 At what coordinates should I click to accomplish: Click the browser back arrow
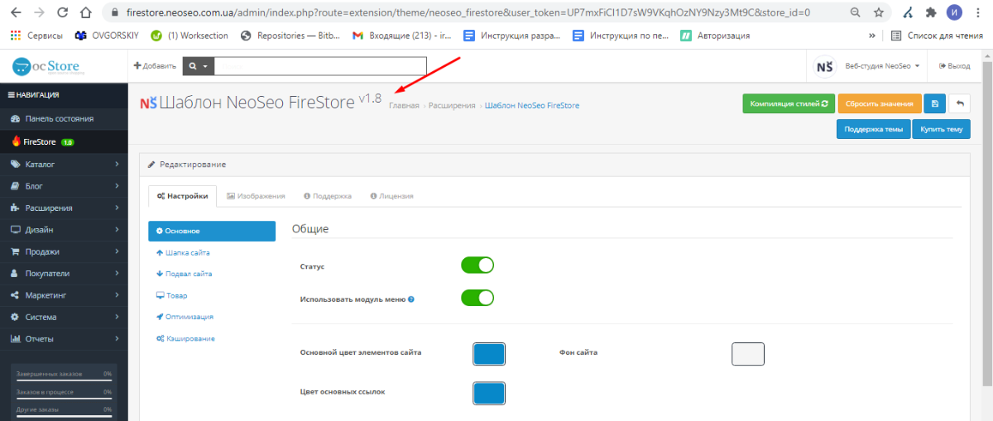pyautogui.click(x=16, y=13)
